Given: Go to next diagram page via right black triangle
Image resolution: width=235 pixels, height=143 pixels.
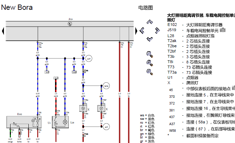Looking at the screenshot, I should pos(136,31).
